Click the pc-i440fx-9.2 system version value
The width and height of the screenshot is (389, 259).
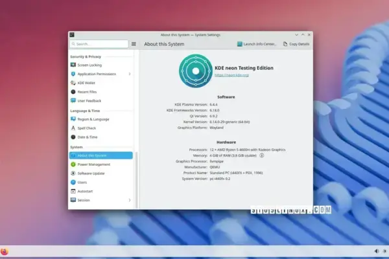coord(220,179)
